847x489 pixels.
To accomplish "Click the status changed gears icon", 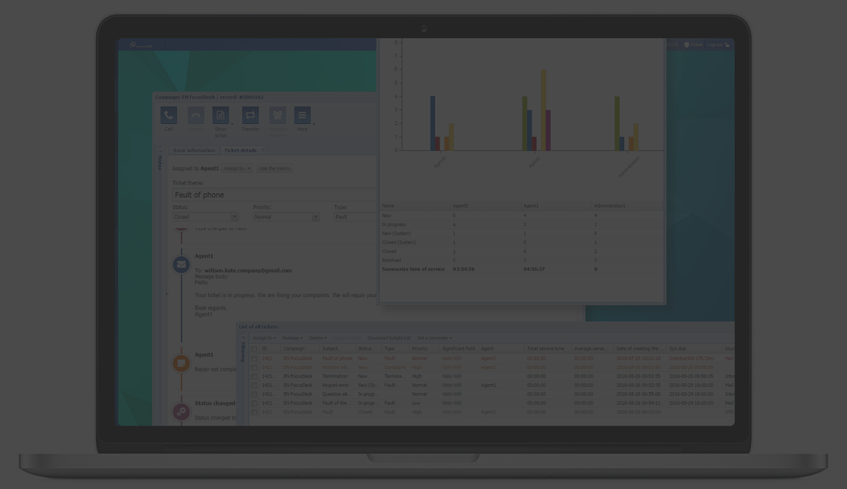I will (181, 411).
